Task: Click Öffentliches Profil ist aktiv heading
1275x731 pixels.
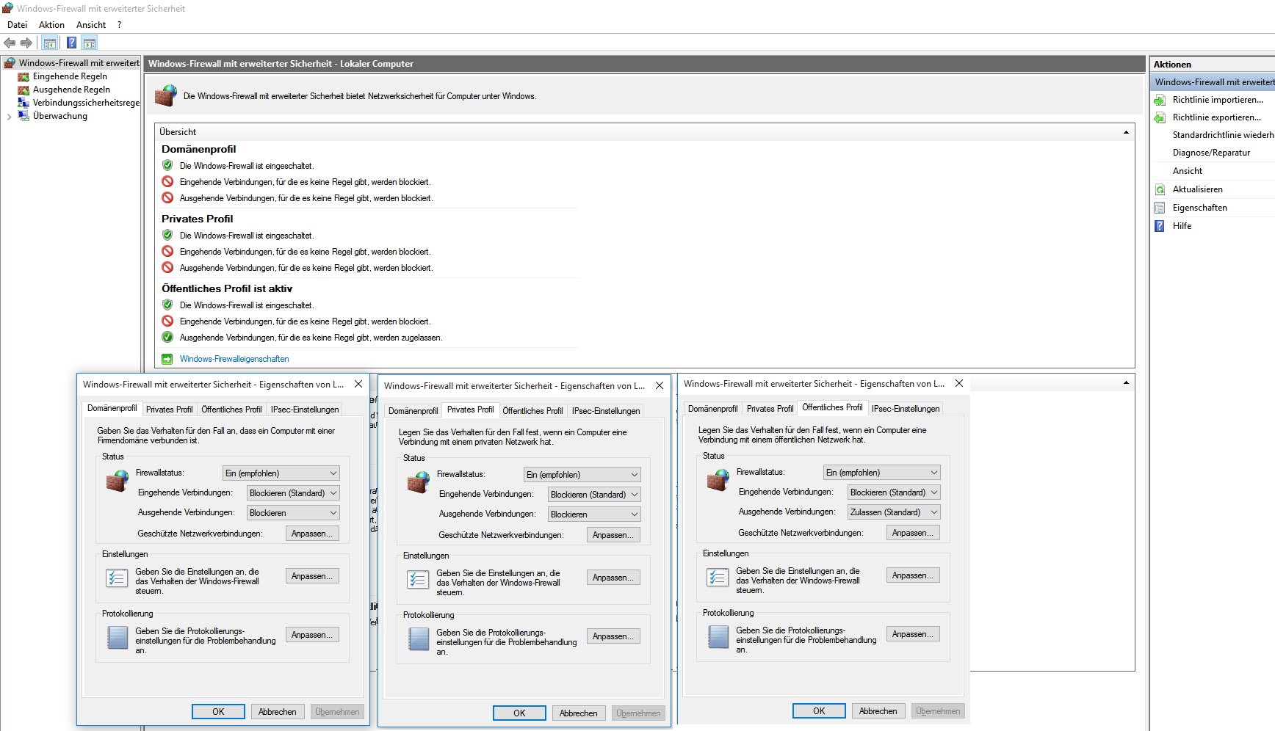Action: tap(227, 288)
